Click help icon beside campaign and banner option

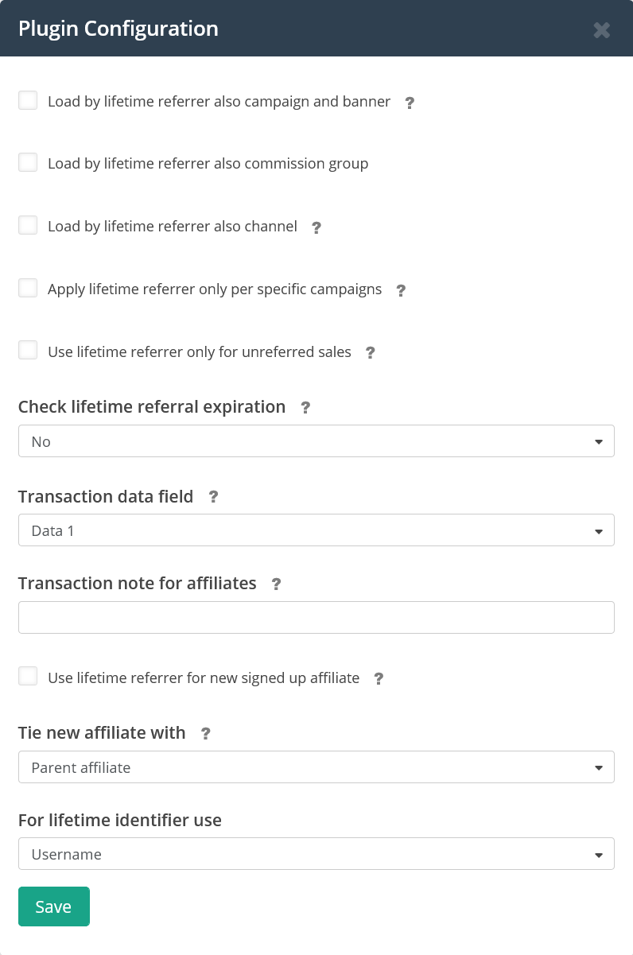[x=410, y=103]
